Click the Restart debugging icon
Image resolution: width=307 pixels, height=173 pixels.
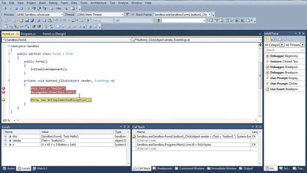point(22,9)
